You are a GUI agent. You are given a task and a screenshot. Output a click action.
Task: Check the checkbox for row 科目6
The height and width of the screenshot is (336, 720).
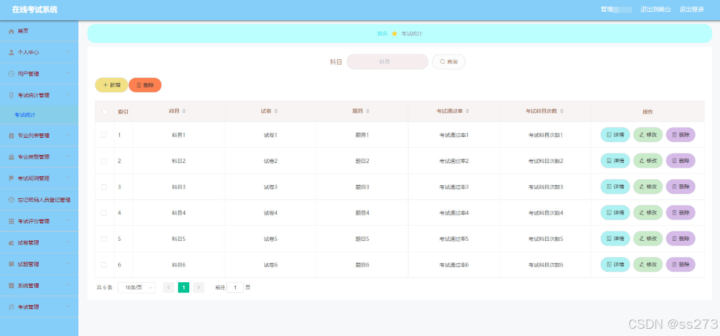[x=104, y=264]
